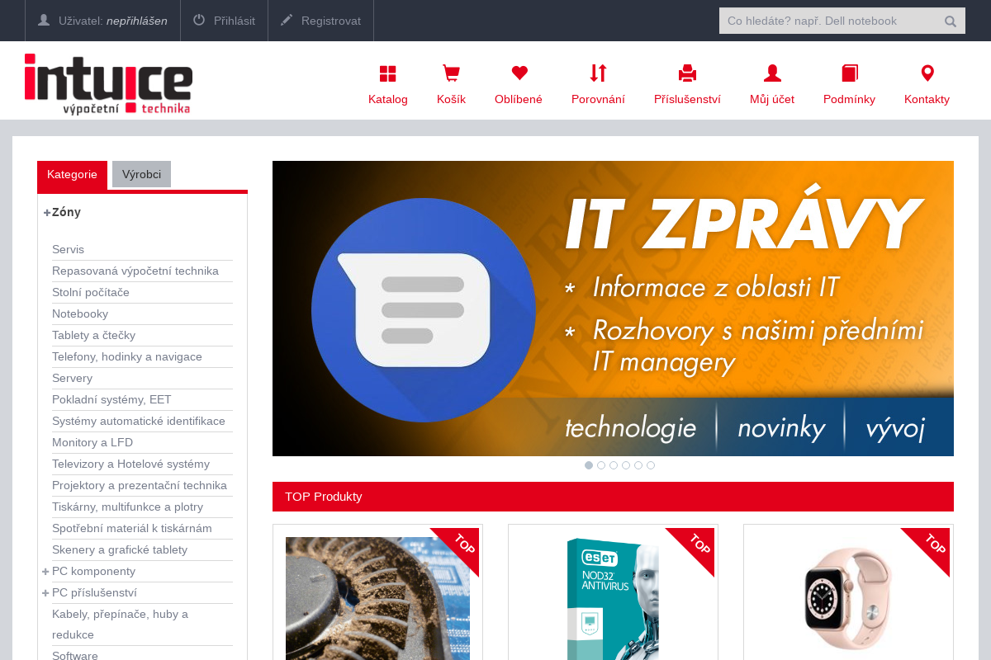Screen dimensions: 991x660
Task: Click the Příslušenství printer icon
Action: pos(687,73)
